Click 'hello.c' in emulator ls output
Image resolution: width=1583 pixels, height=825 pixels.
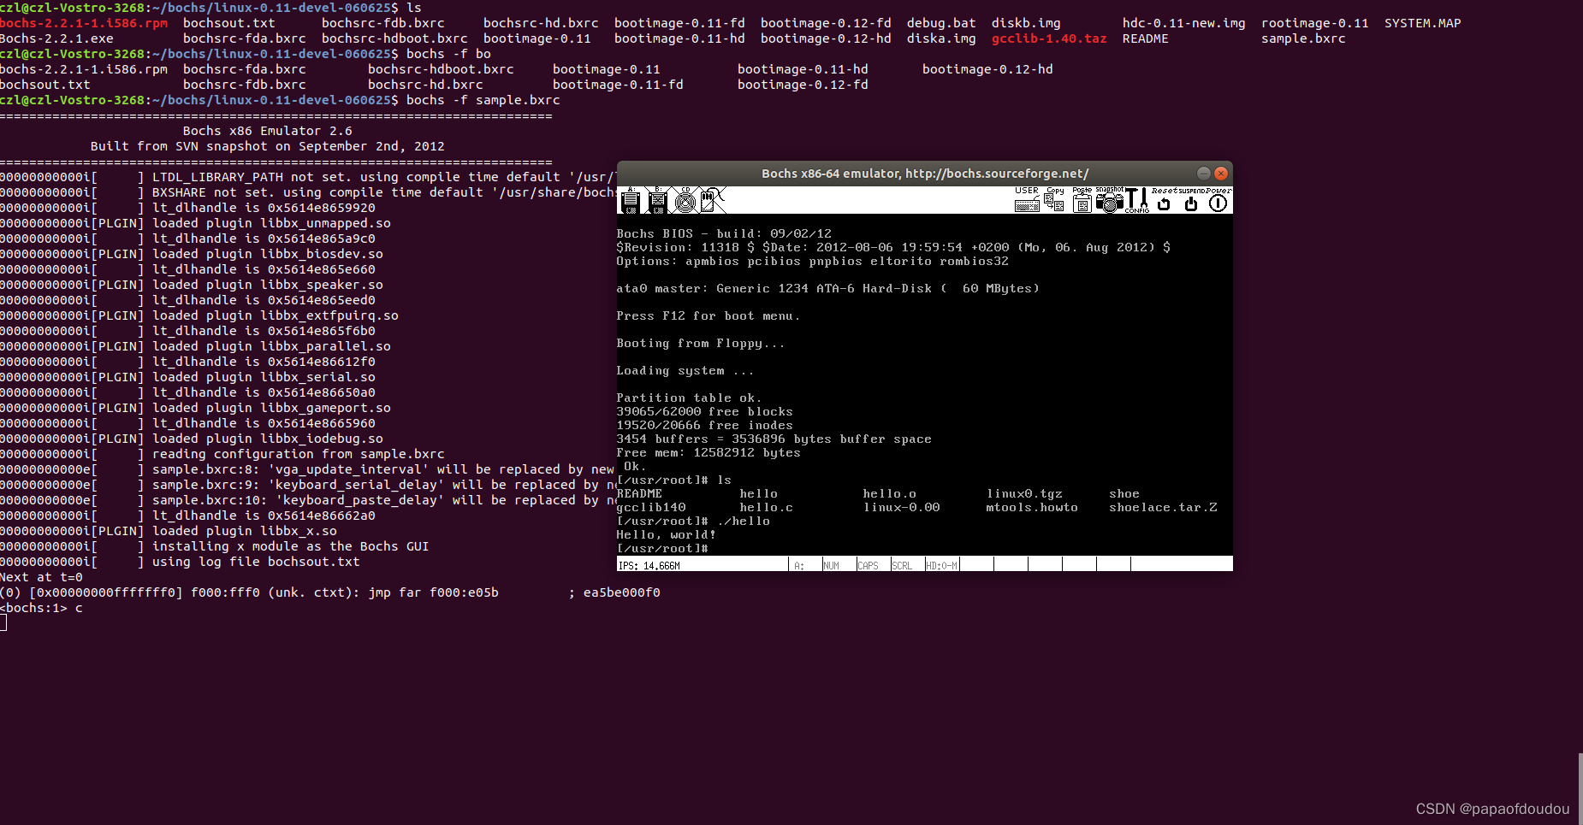(x=766, y=507)
